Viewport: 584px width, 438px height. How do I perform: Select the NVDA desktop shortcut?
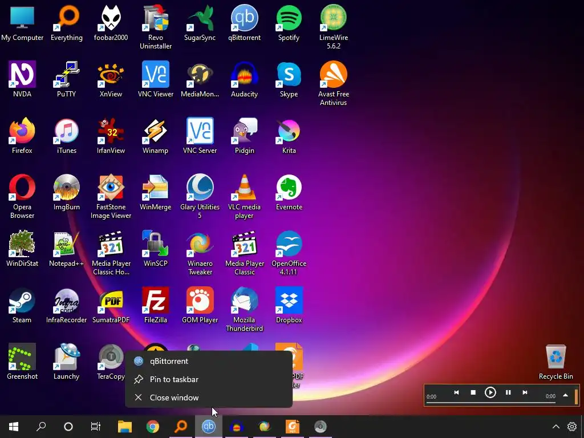[x=22, y=80]
